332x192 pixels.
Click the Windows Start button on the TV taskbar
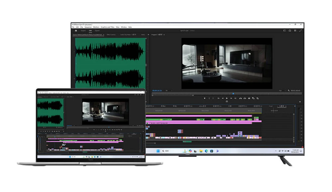[158, 151]
